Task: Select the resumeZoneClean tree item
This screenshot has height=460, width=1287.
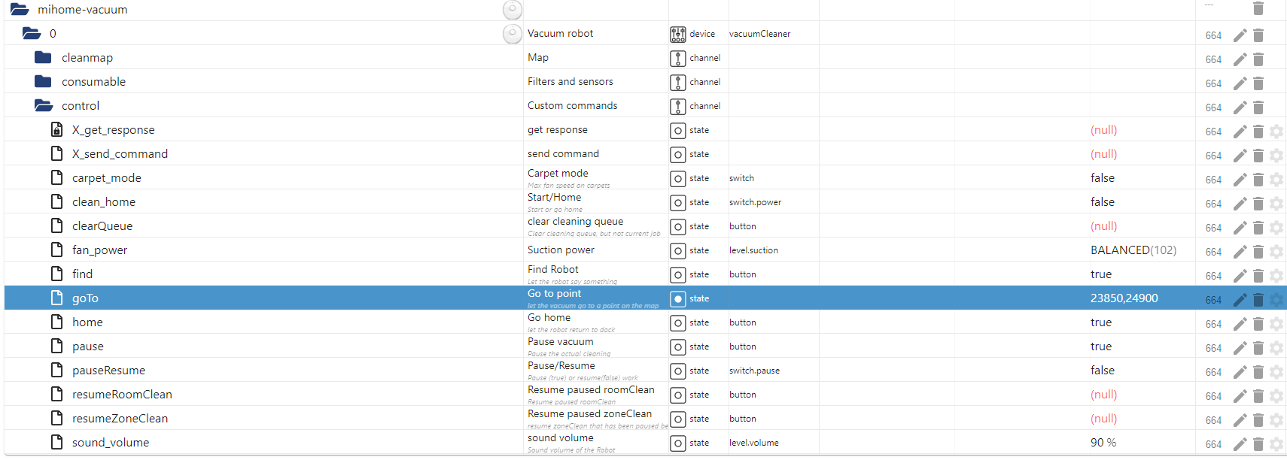Action: tap(120, 419)
